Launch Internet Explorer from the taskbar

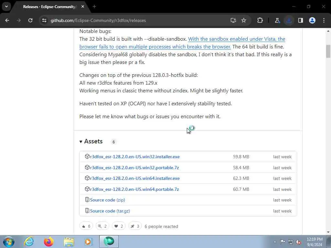[x=29, y=242]
